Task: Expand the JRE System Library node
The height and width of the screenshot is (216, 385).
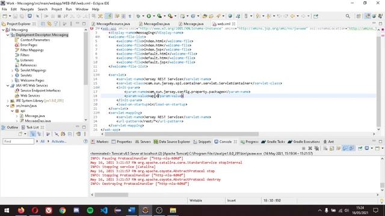Action: tap(8, 101)
